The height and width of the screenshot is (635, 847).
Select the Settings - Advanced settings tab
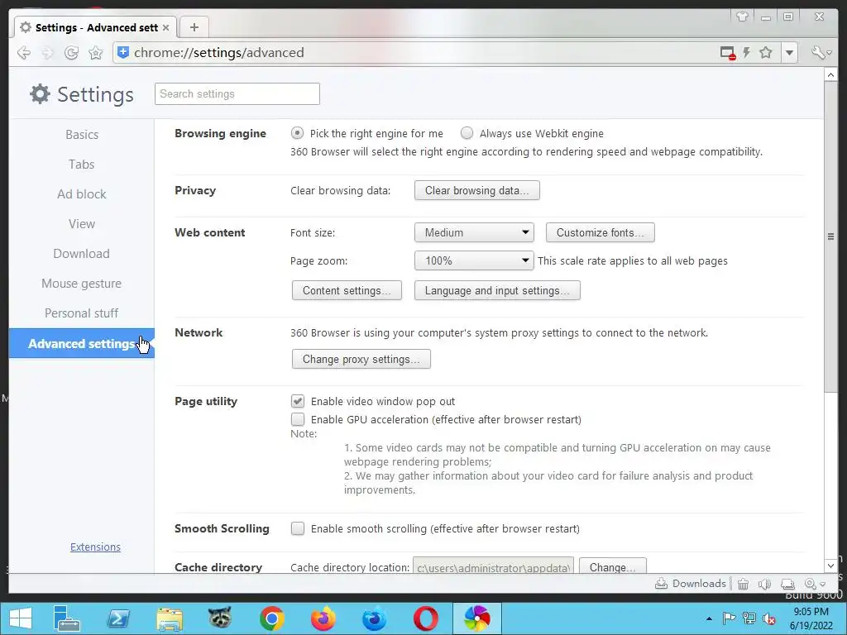[x=95, y=27]
